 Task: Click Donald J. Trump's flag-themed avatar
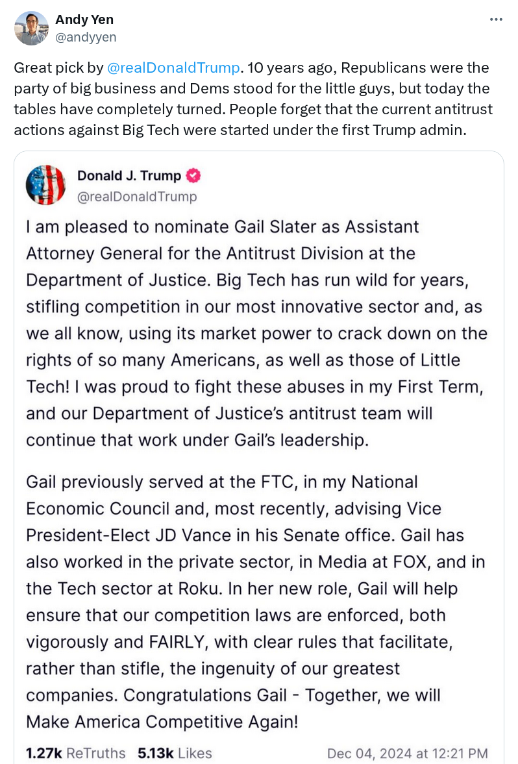tap(45, 185)
